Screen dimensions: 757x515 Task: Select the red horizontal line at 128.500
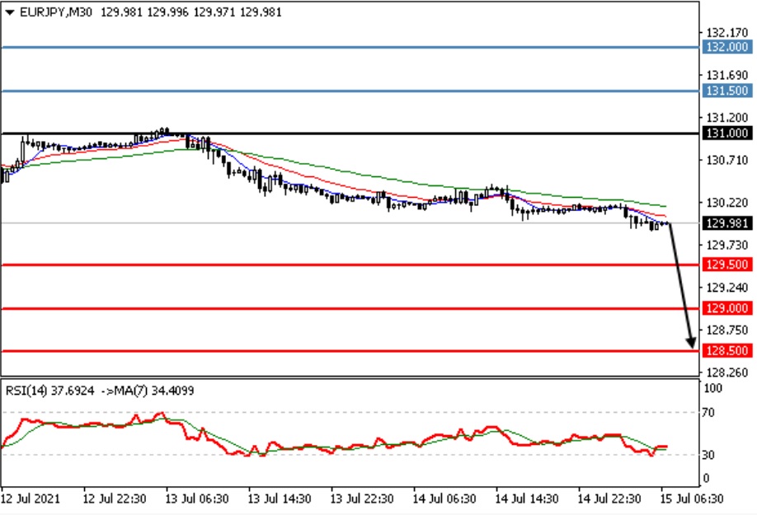tap(350, 351)
